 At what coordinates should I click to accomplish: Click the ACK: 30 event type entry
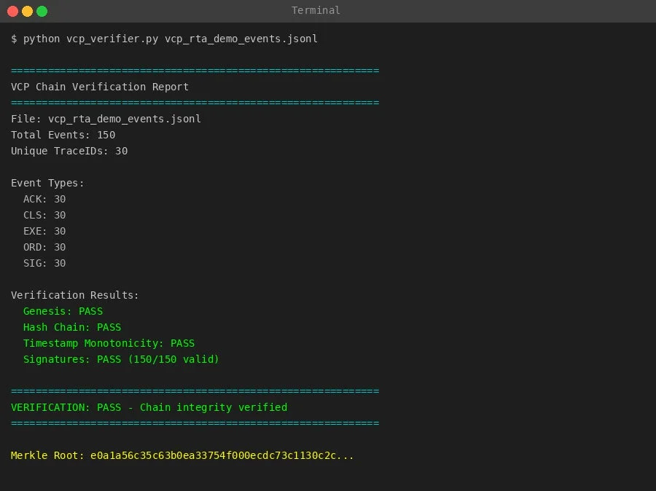click(x=44, y=199)
